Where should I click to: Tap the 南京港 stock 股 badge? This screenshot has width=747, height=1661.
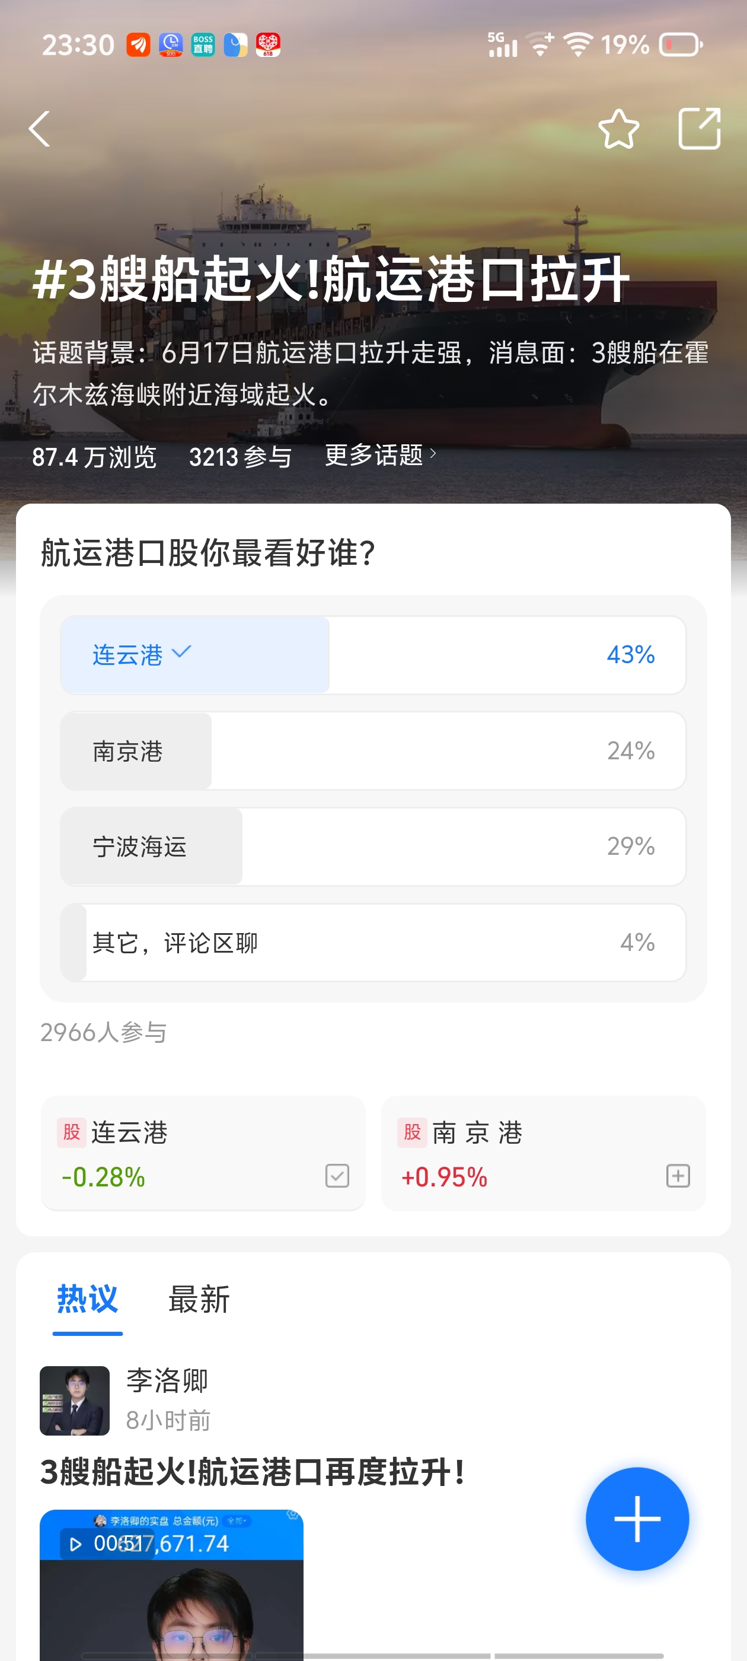[x=412, y=1132]
